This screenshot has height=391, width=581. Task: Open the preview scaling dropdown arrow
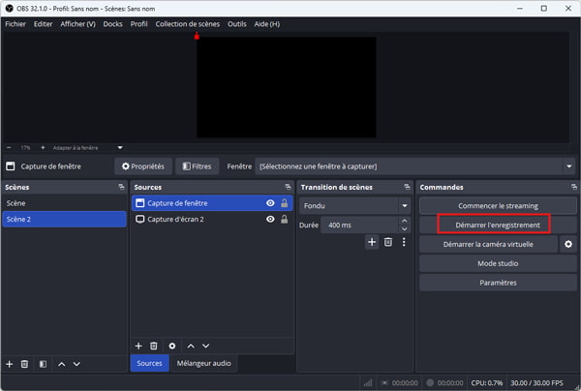point(120,148)
